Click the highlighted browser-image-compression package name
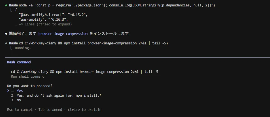Image resolution: width=270 pixels, height=117 pixels. pyautogui.click(x=63, y=34)
